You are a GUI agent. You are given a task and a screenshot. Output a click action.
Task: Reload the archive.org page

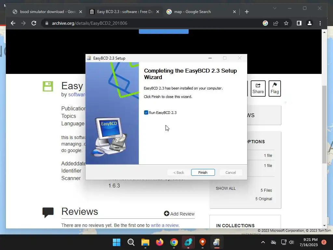click(34, 23)
